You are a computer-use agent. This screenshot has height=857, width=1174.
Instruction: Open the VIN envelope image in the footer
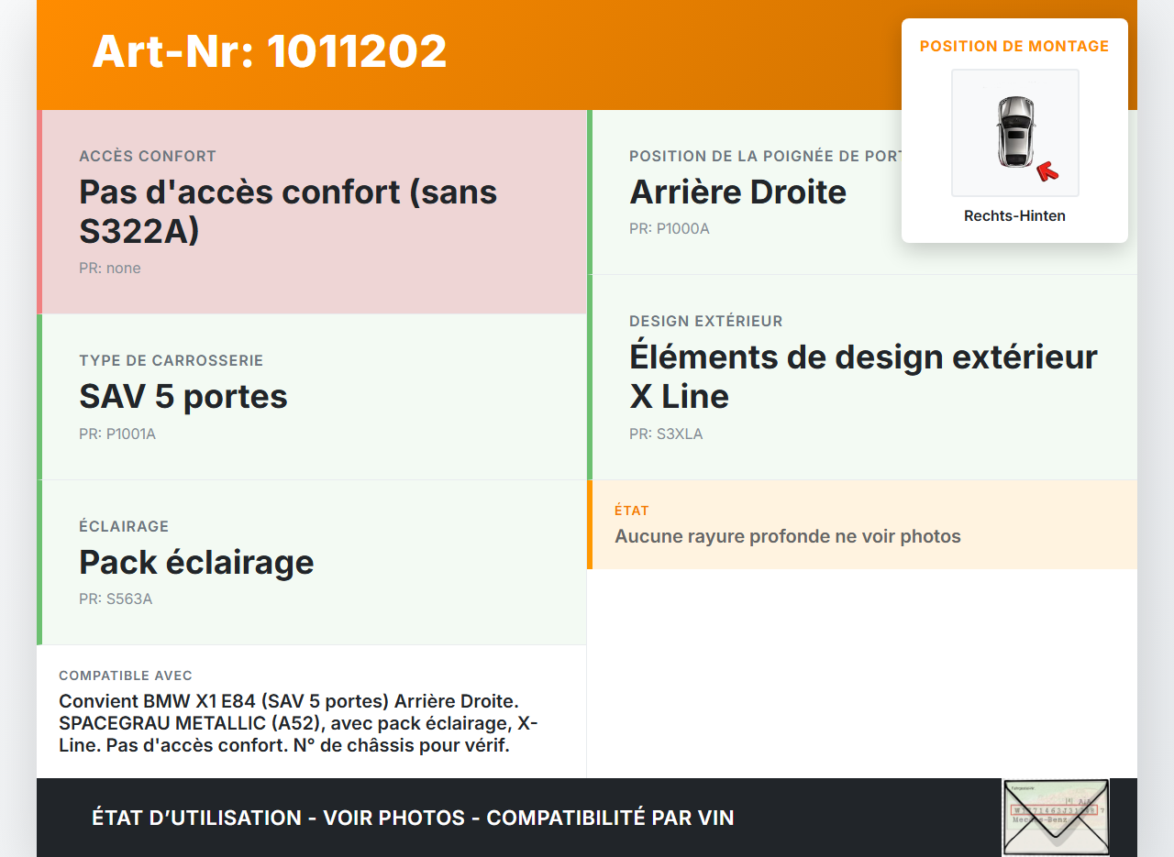pyautogui.click(x=1056, y=817)
